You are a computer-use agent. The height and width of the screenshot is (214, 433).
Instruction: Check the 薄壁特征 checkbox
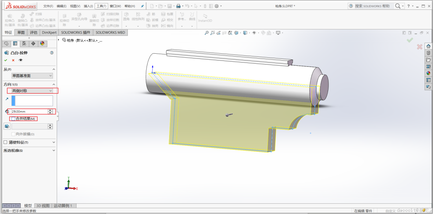[5, 142]
